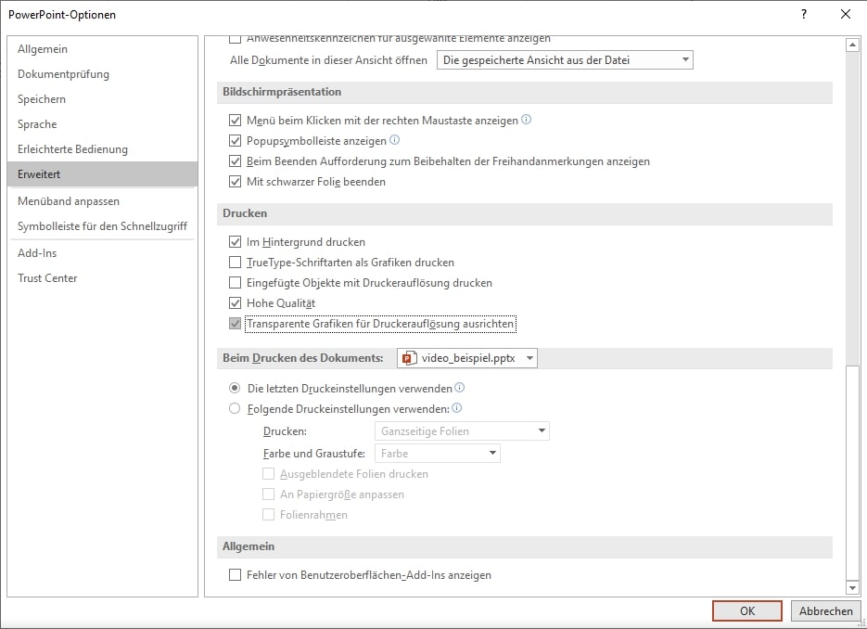Viewport: 867px width, 629px height.
Task: Switch to Sprache options
Action: click(x=102, y=124)
